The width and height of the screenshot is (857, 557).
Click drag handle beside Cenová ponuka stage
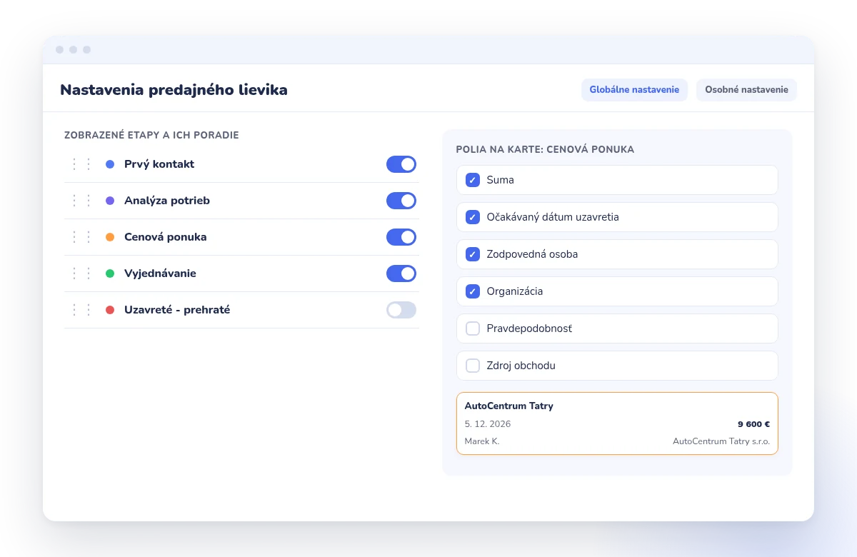(81, 237)
